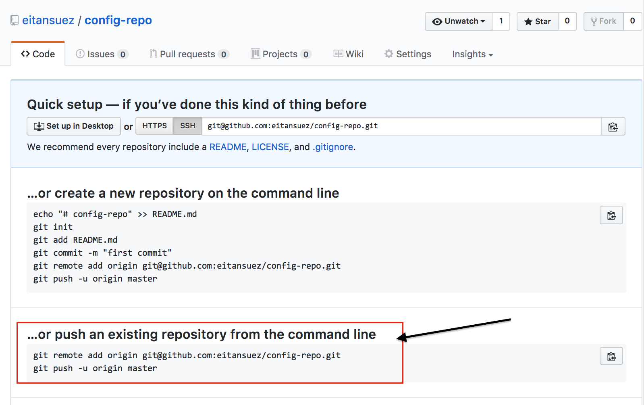This screenshot has width=644, height=405.
Task: Open the Unwatch notifications dropdown
Action: click(459, 21)
